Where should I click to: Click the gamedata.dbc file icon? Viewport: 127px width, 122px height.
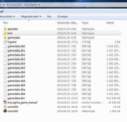pos(5,98)
